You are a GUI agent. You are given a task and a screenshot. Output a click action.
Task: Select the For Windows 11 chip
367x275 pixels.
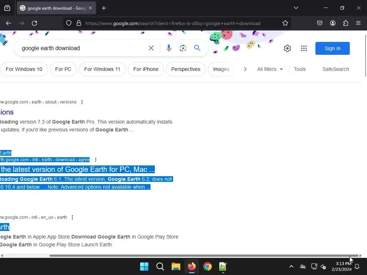pyautogui.click(x=102, y=69)
